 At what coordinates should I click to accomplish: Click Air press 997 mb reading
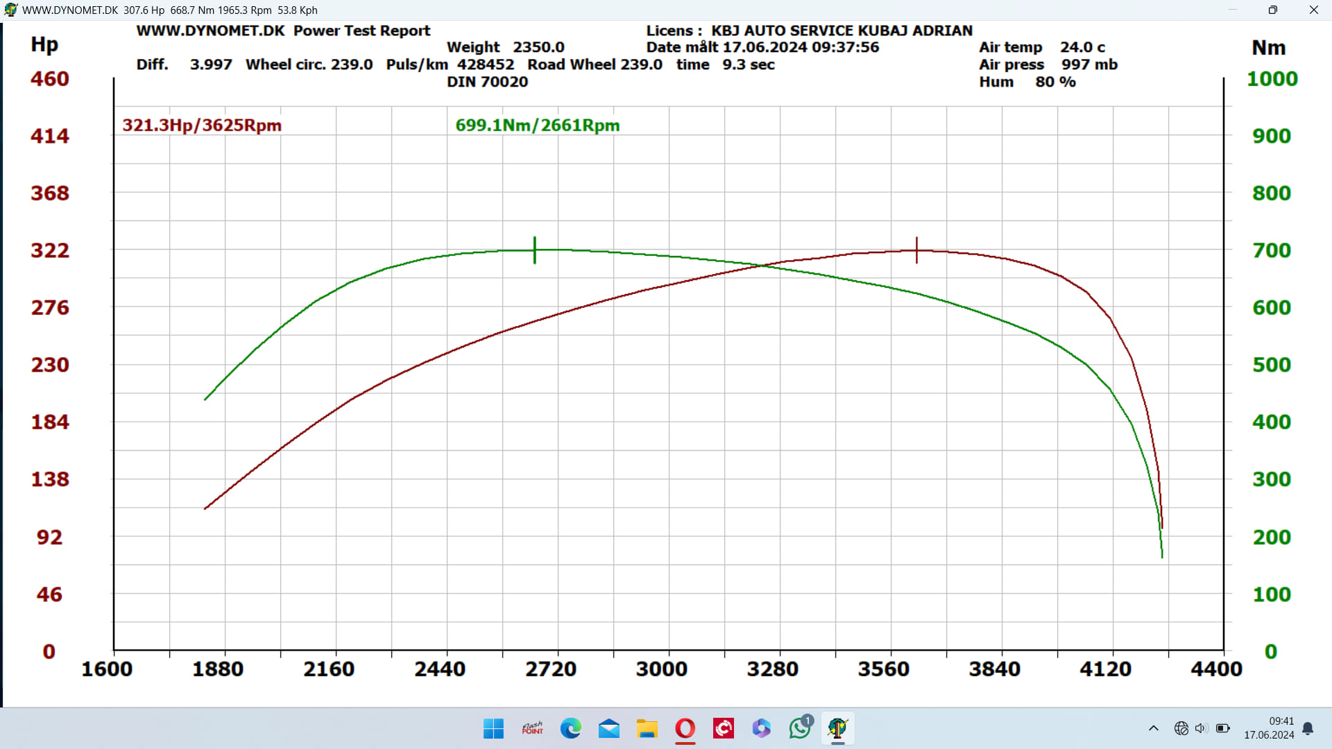pos(1048,64)
